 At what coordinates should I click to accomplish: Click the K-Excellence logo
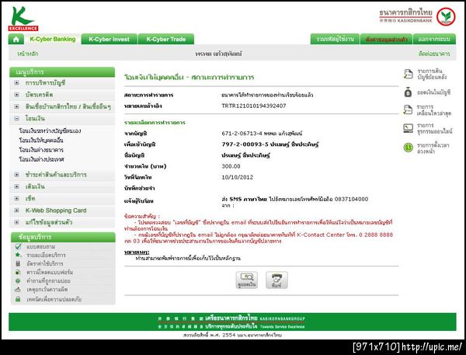pos(23,19)
